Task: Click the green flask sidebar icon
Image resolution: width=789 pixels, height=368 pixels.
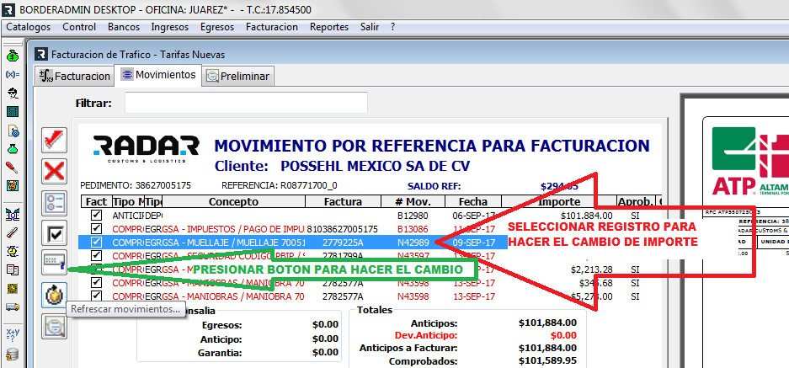Action: (x=13, y=149)
